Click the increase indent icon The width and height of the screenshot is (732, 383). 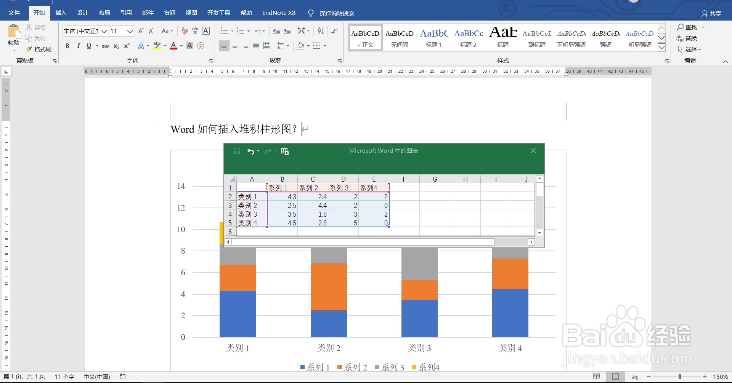(287, 31)
